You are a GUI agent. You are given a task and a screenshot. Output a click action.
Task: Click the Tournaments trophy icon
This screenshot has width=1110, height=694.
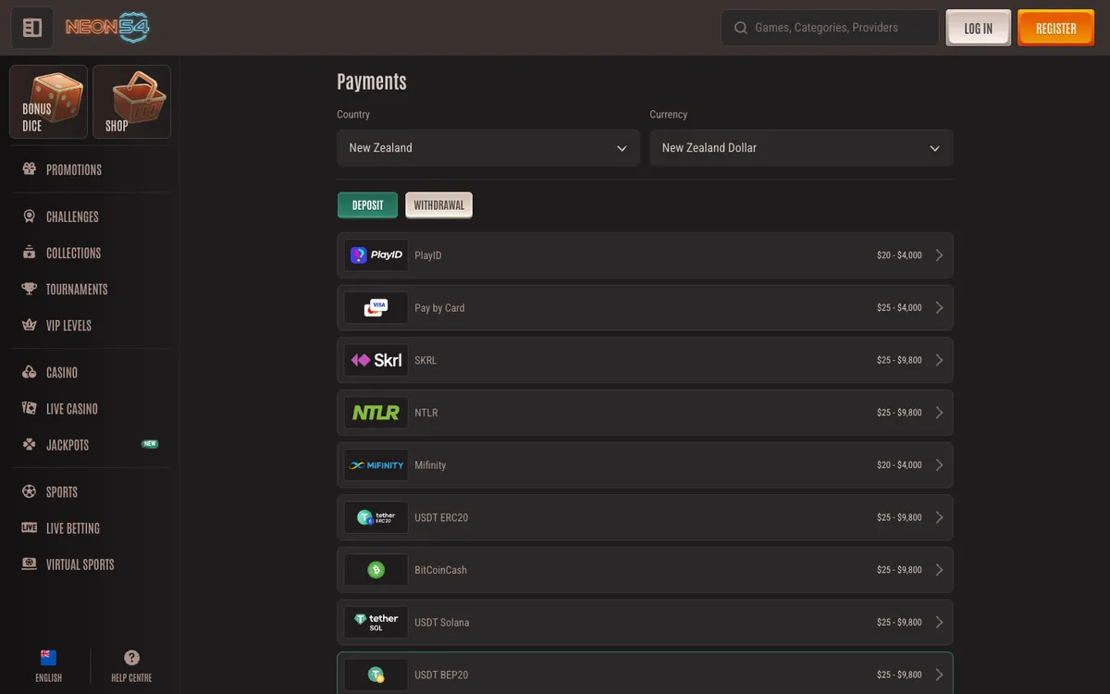tap(29, 289)
